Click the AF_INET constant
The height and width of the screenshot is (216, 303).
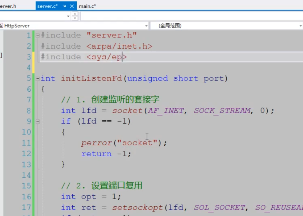pyautogui.click(x=166, y=111)
